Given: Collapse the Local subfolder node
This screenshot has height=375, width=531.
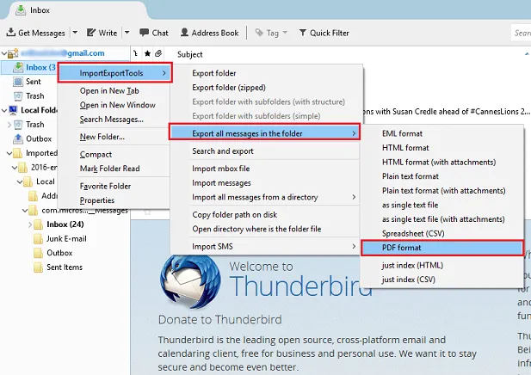Looking at the screenshot, I should point(20,181).
